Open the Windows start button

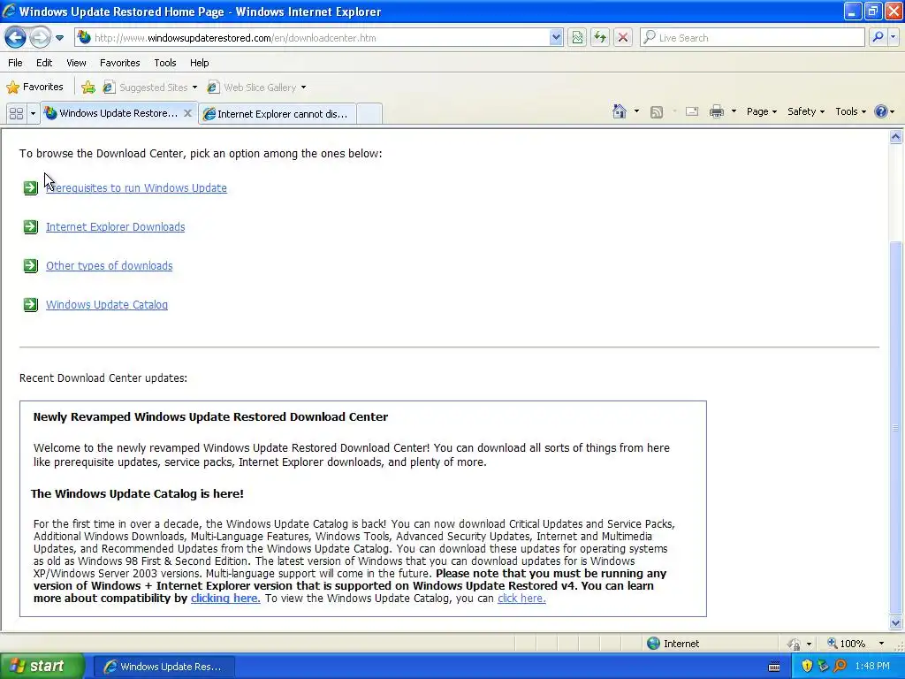[x=42, y=667]
